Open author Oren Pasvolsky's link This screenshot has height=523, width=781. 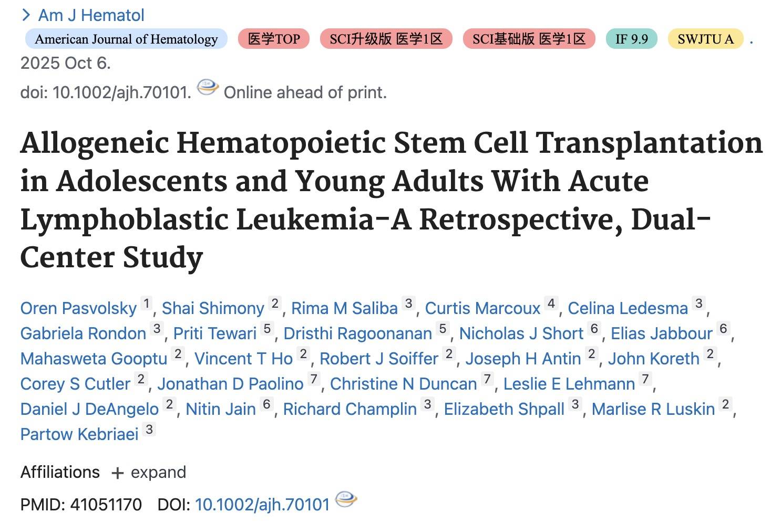click(78, 308)
